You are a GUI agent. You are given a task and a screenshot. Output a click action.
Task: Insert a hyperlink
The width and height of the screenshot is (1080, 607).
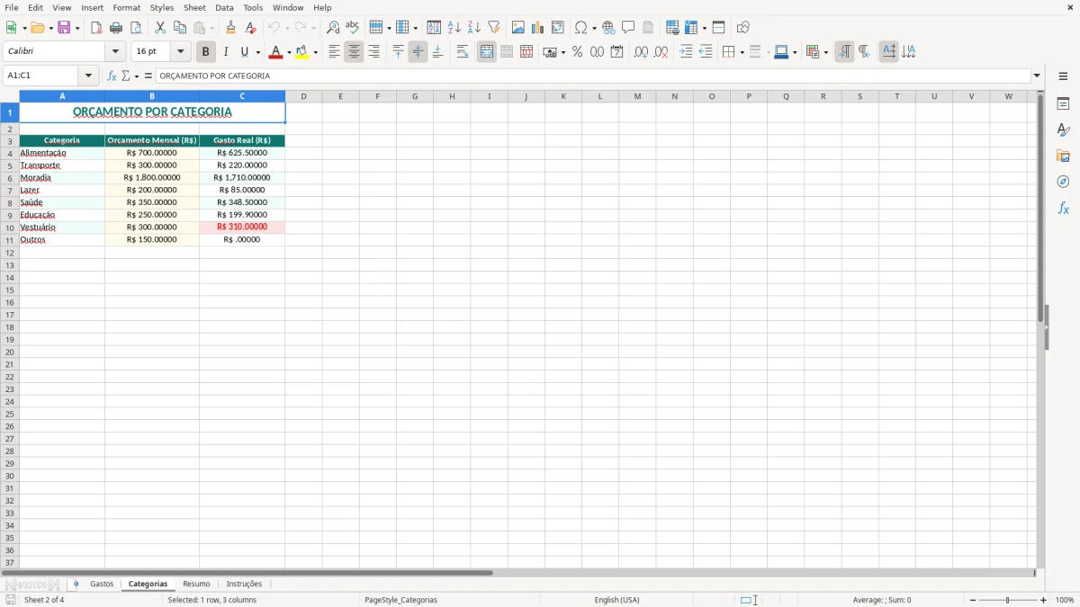click(608, 28)
